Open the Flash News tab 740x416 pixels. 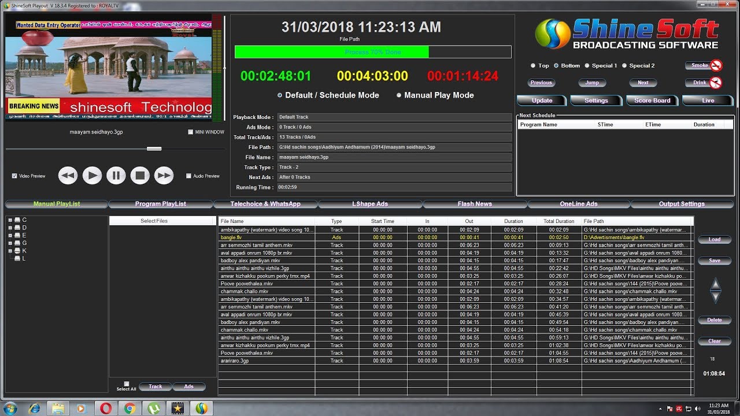coord(475,204)
